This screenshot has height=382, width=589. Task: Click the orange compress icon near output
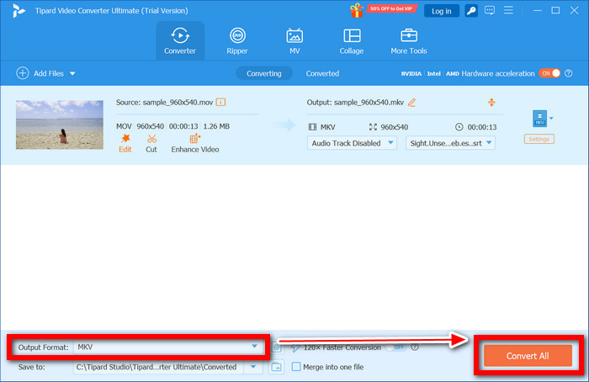pos(491,102)
